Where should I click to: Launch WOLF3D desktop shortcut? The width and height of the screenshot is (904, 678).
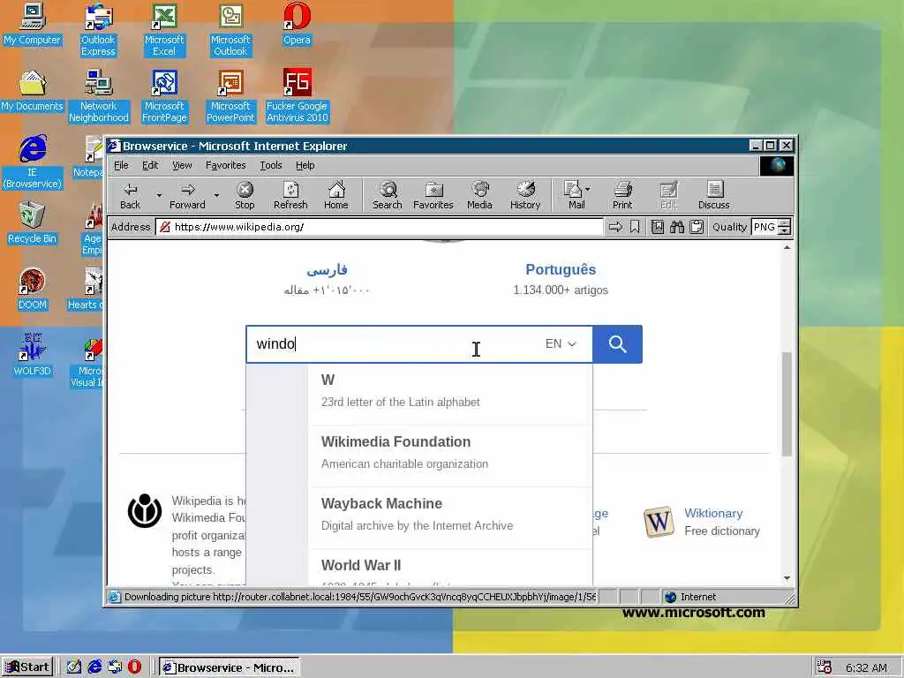coord(33,355)
